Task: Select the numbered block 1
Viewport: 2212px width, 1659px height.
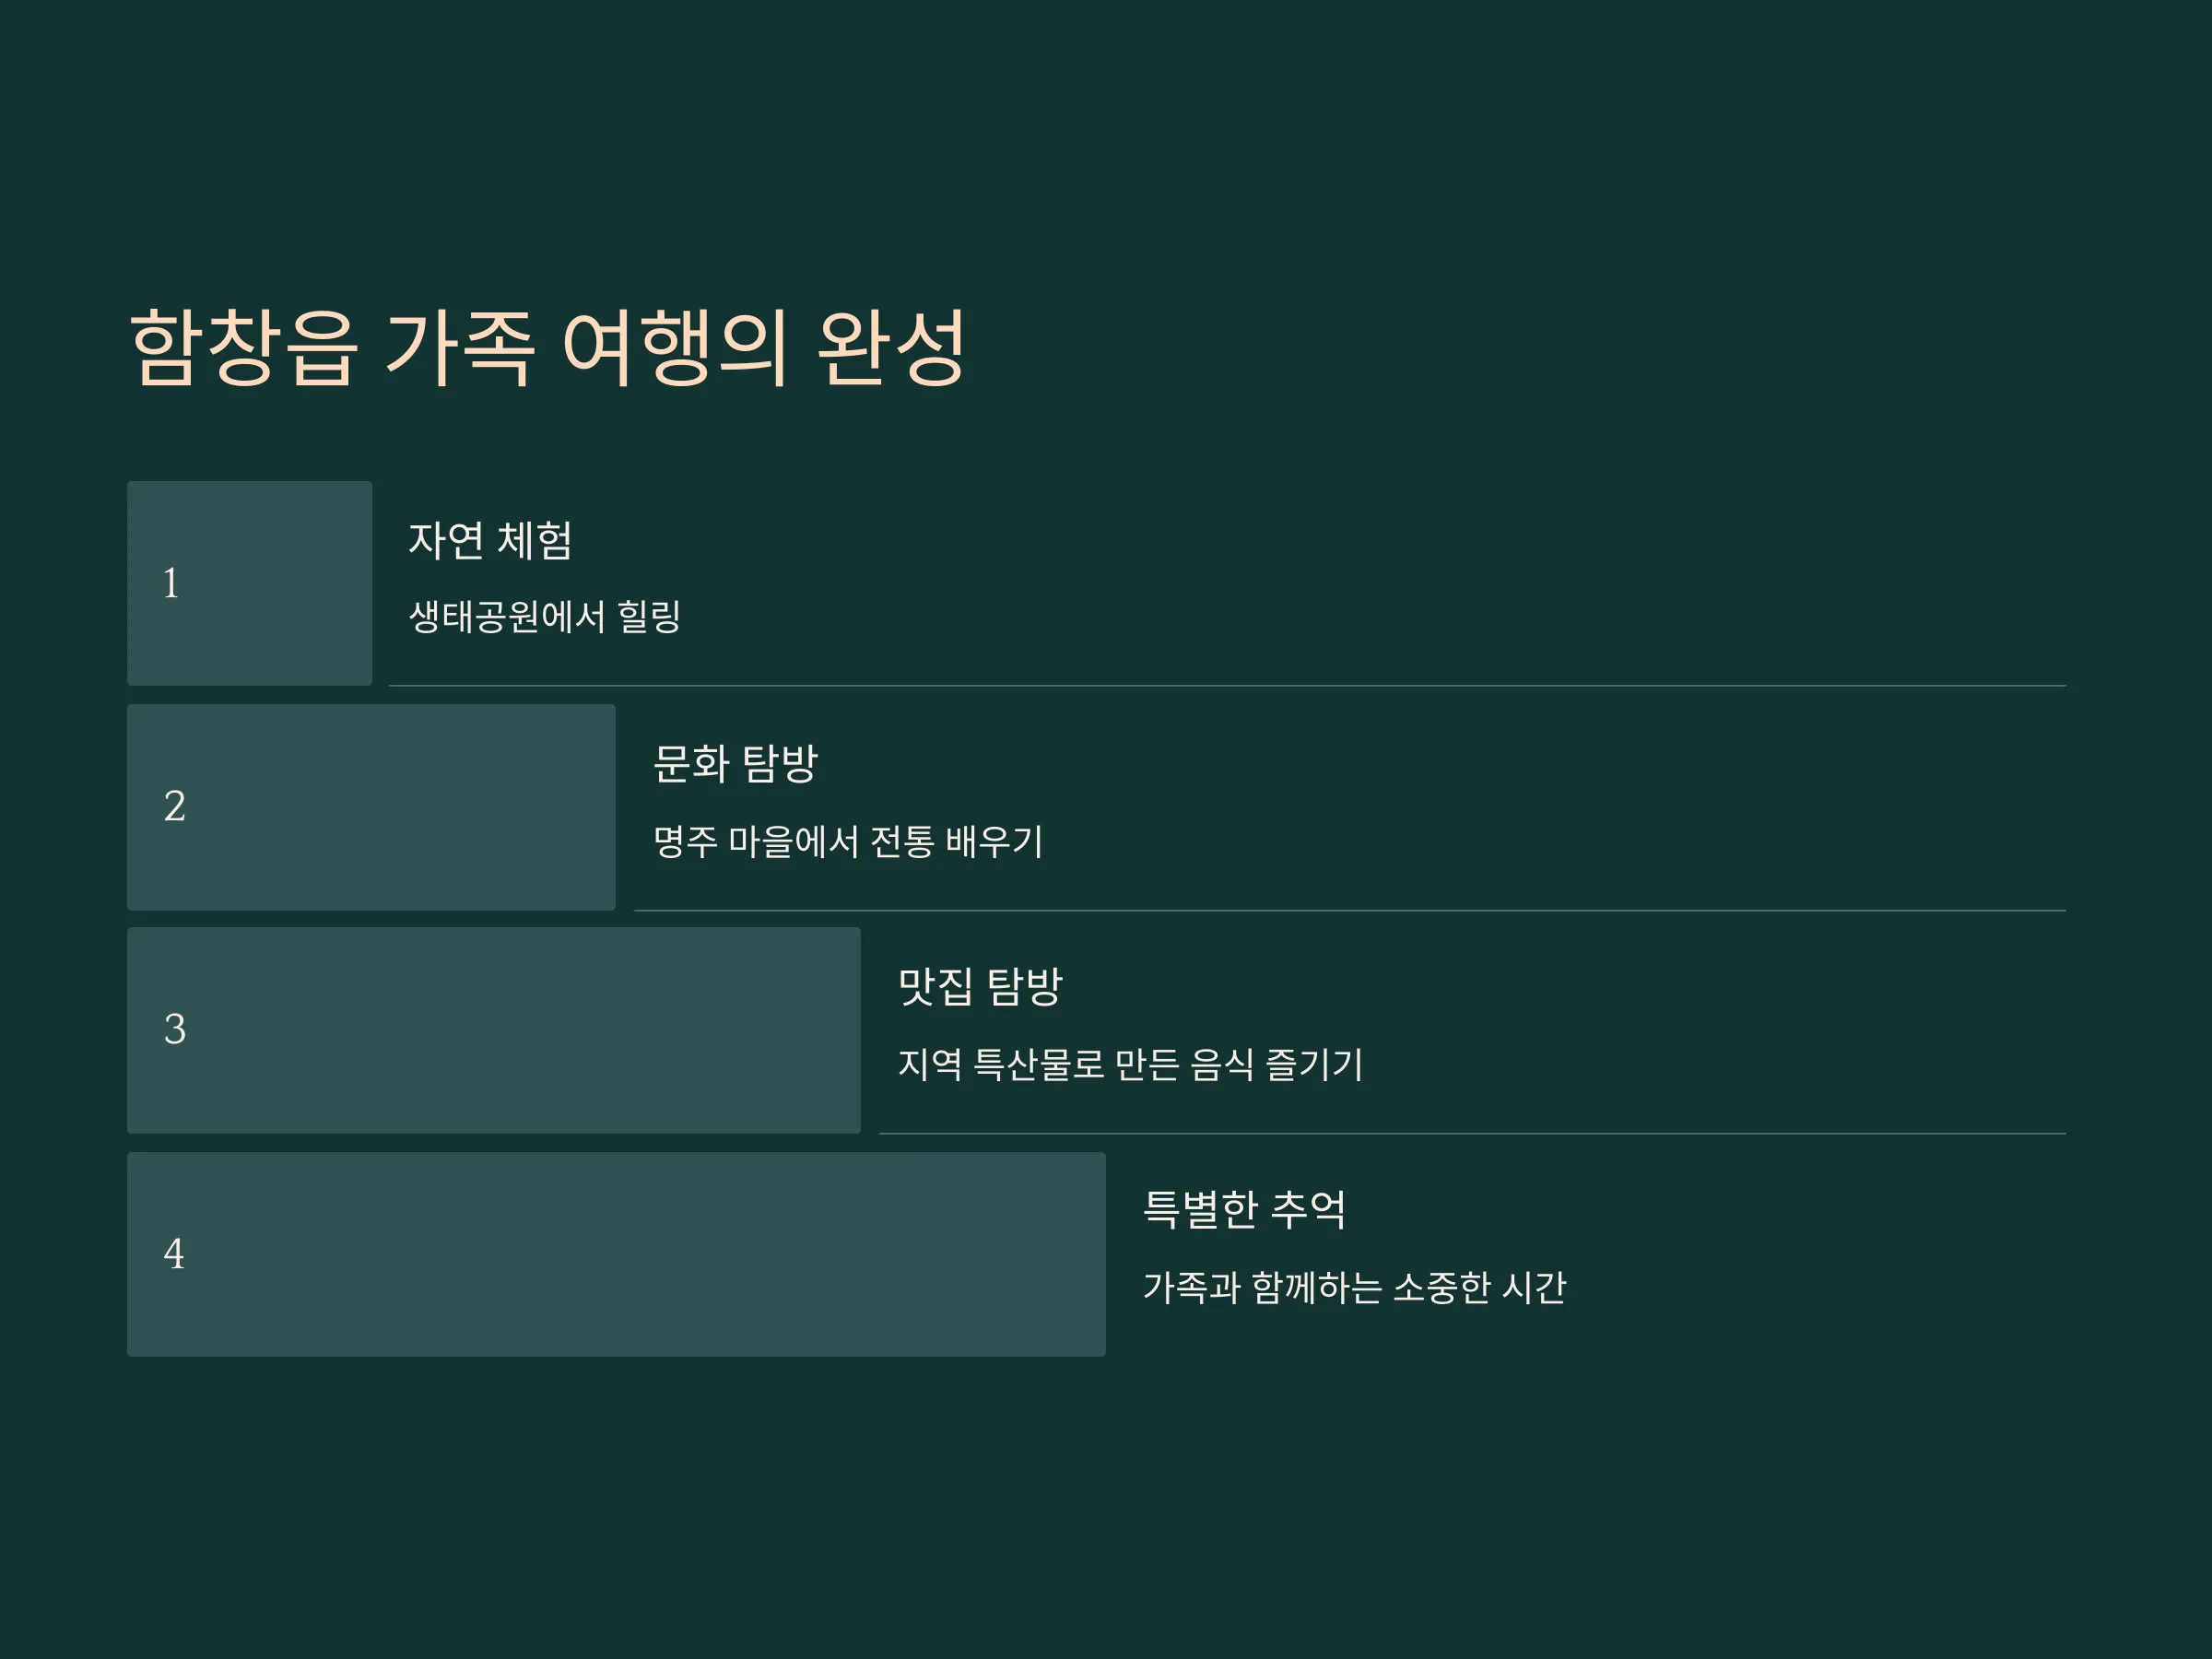Action: [249, 583]
